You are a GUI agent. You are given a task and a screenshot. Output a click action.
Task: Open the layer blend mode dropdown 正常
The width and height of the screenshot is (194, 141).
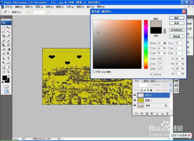point(142,85)
